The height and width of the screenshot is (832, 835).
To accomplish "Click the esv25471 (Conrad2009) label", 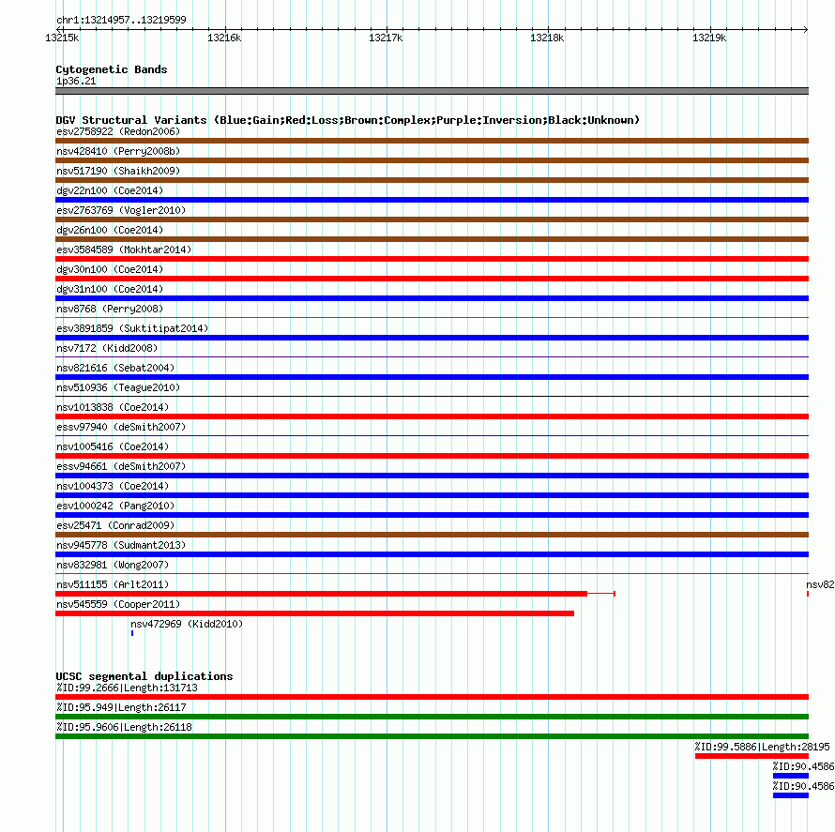I will [115, 525].
